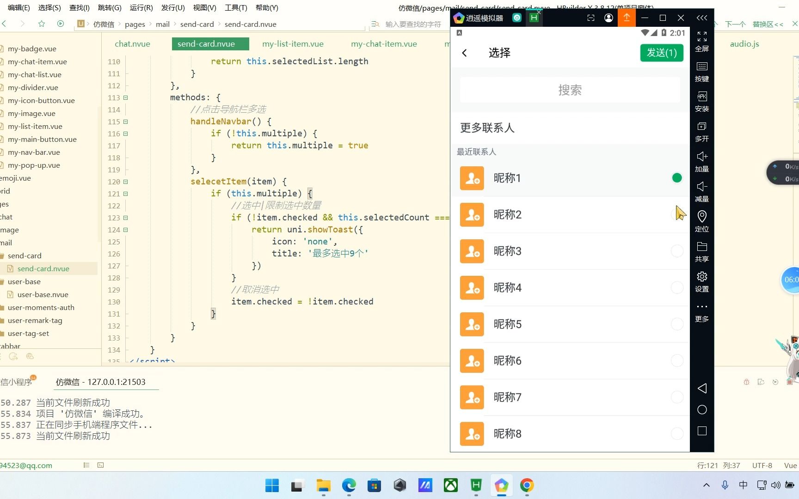Open the emulator screen-capture icon in titlebar
799x499 pixels.
tap(590, 18)
